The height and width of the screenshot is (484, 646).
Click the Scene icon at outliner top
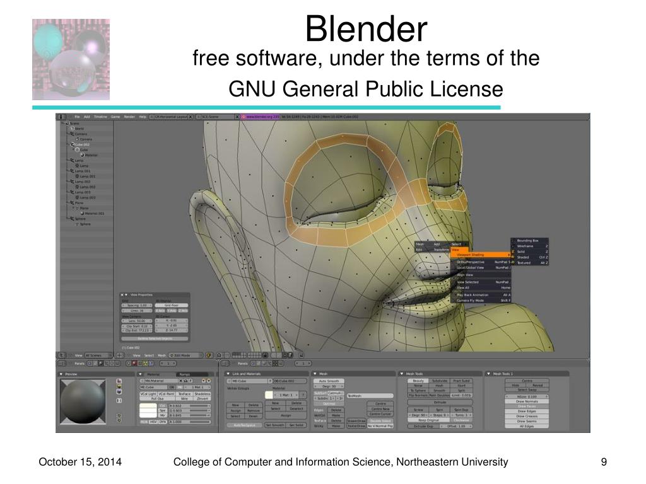tap(67, 124)
